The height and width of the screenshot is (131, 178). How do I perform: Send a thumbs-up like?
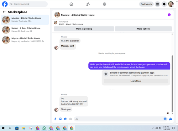pyautogui.click(x=171, y=119)
